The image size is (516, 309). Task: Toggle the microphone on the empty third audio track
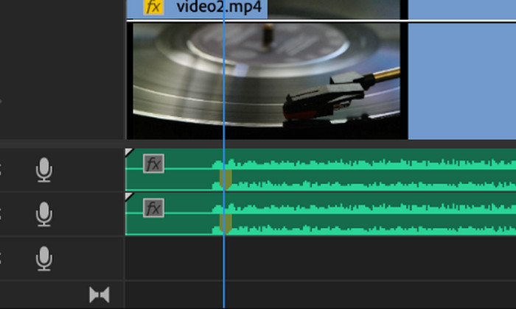tap(44, 258)
